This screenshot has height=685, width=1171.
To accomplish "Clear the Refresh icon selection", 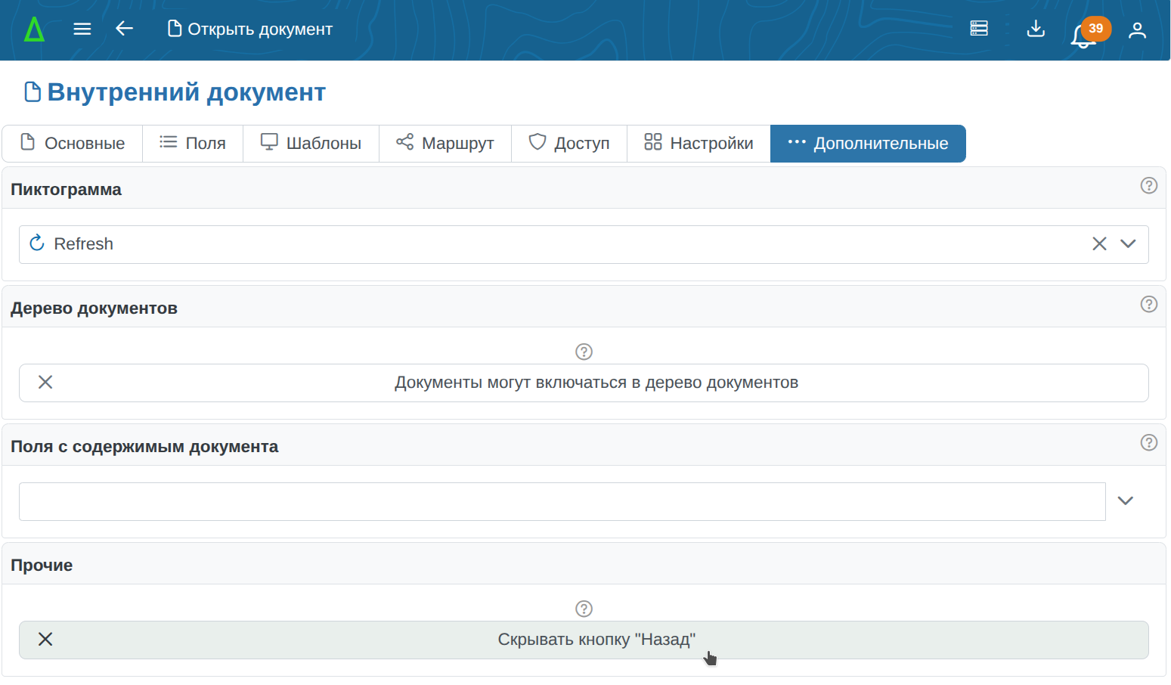I will 1099,243.
